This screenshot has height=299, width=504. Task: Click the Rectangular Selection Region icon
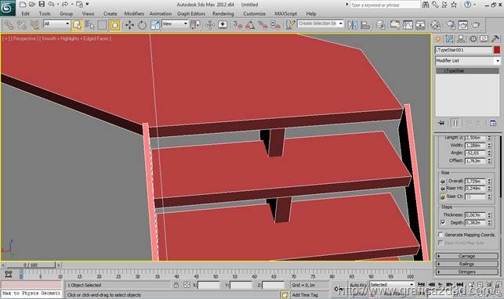click(102, 25)
